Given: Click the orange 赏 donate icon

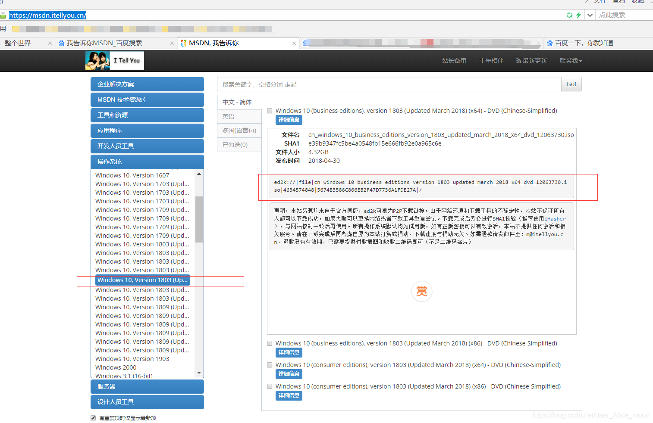Looking at the screenshot, I should pos(422,291).
